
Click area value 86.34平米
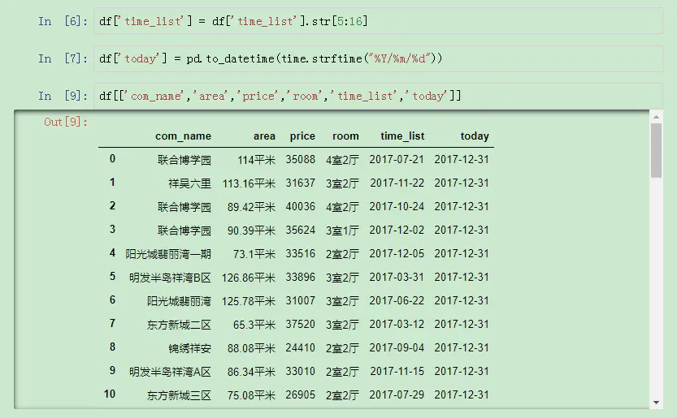tap(251, 372)
